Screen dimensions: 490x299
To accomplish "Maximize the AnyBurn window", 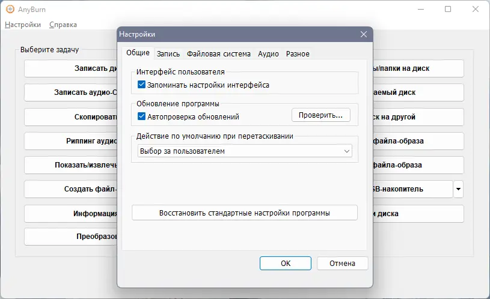I will pos(448,9).
